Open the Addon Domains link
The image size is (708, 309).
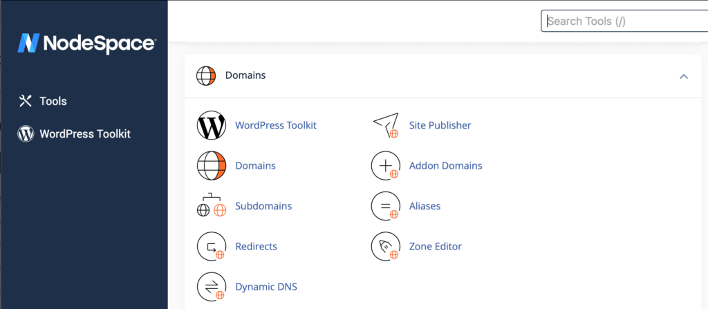tap(446, 166)
